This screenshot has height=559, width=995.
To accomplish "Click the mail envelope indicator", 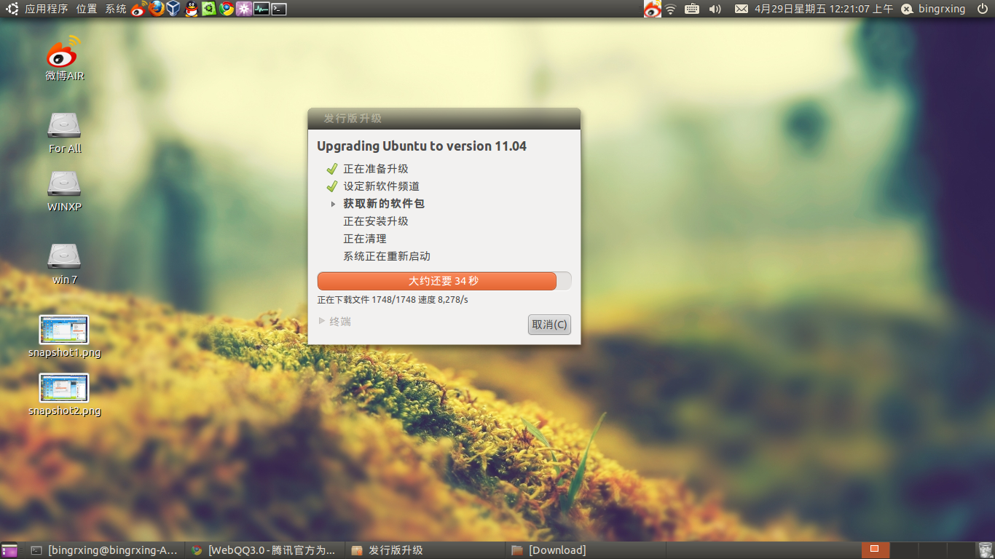I will [x=742, y=9].
